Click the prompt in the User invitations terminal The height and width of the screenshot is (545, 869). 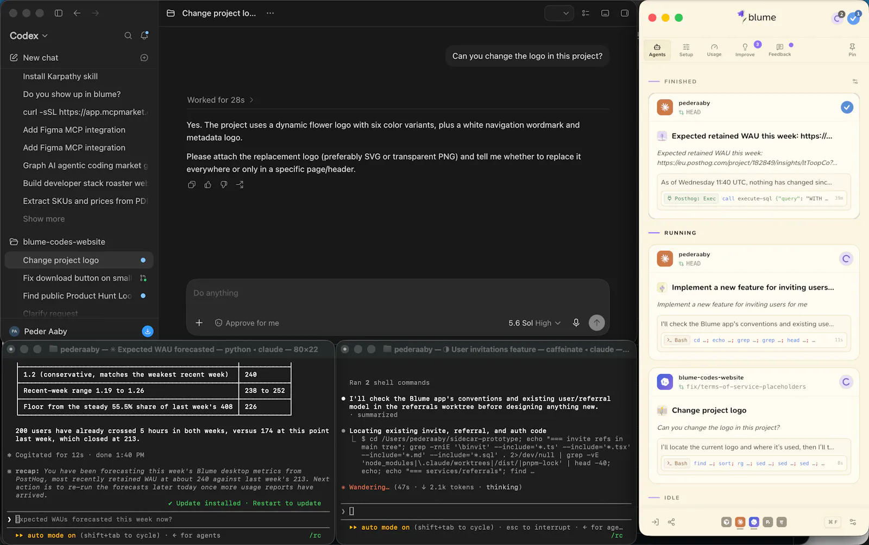(x=487, y=511)
